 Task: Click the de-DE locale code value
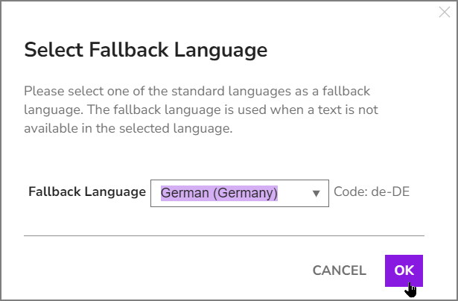click(390, 192)
